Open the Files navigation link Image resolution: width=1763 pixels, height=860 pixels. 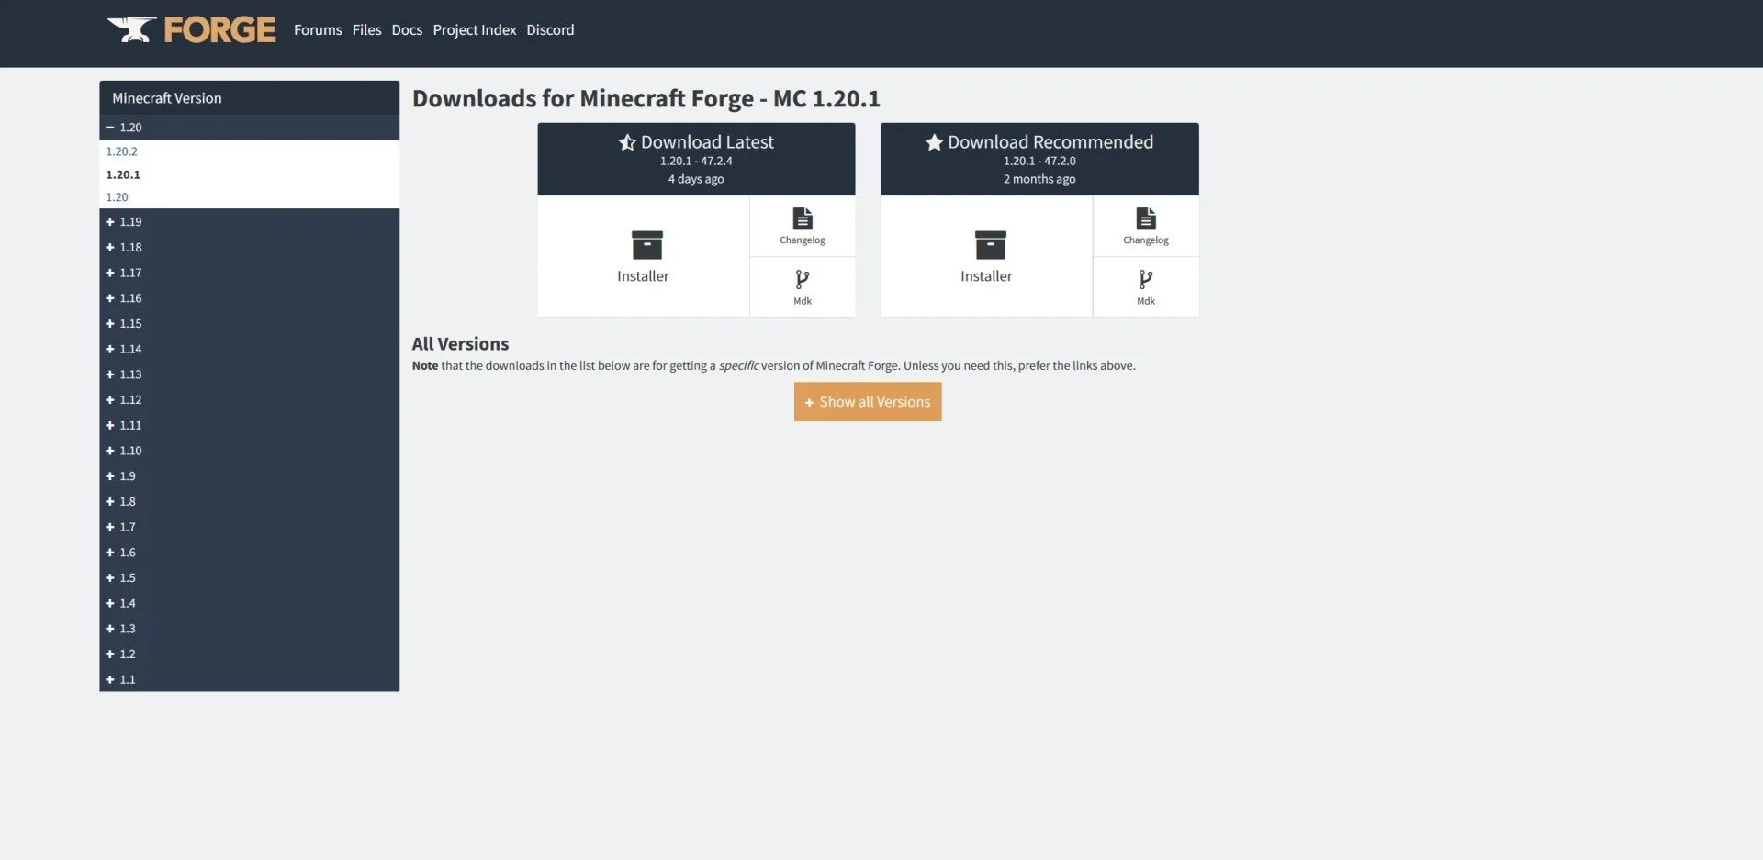click(366, 30)
